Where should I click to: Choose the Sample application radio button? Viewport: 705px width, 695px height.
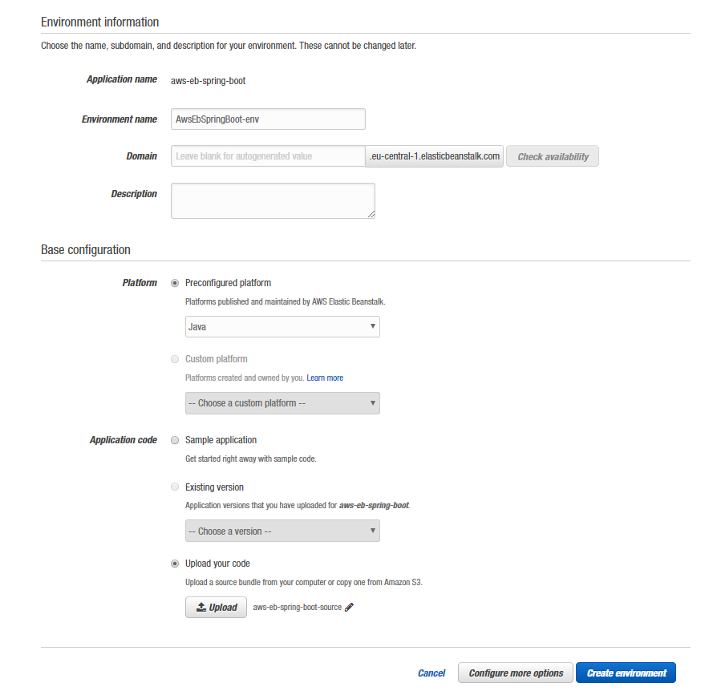point(175,440)
